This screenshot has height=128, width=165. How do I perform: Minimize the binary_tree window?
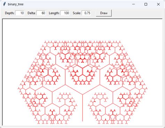coord(134,4)
